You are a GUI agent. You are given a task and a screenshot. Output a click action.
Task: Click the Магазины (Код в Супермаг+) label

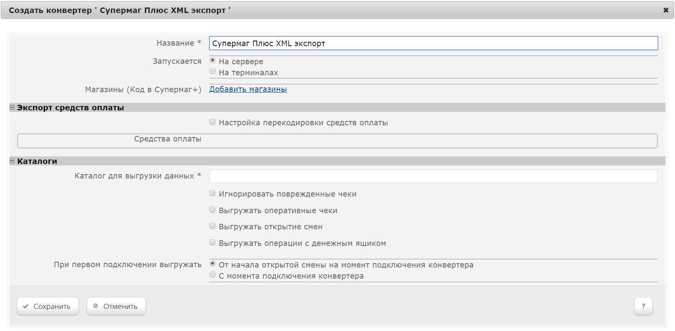pos(143,89)
